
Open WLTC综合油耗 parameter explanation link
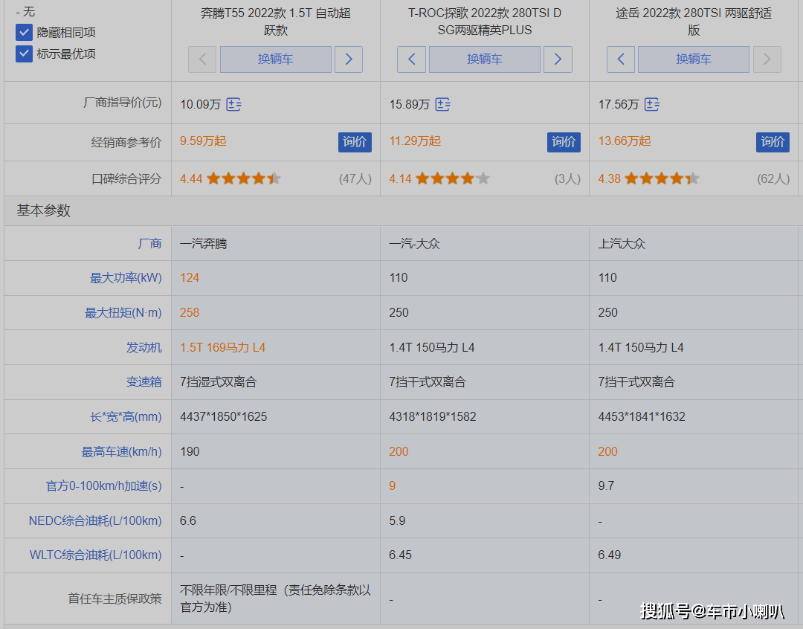coord(96,555)
